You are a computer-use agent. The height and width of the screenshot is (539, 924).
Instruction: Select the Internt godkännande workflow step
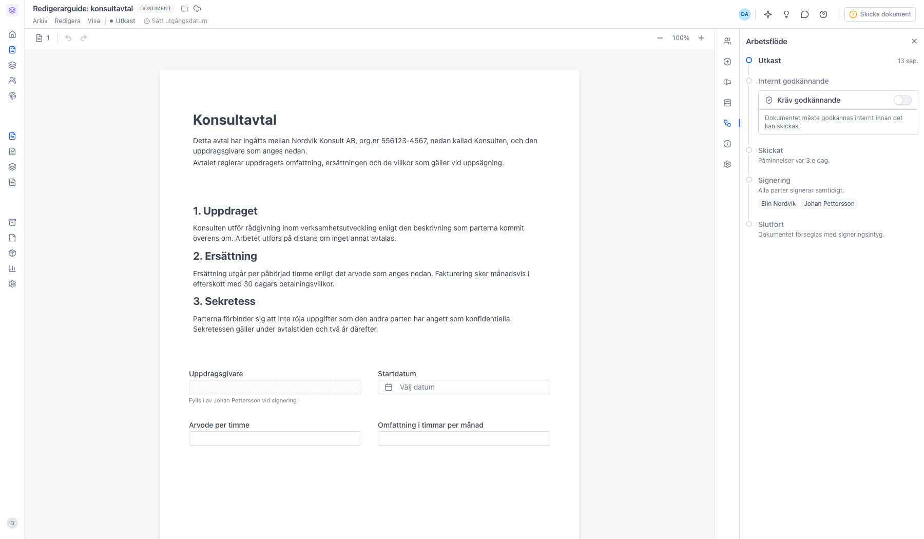[x=793, y=81]
